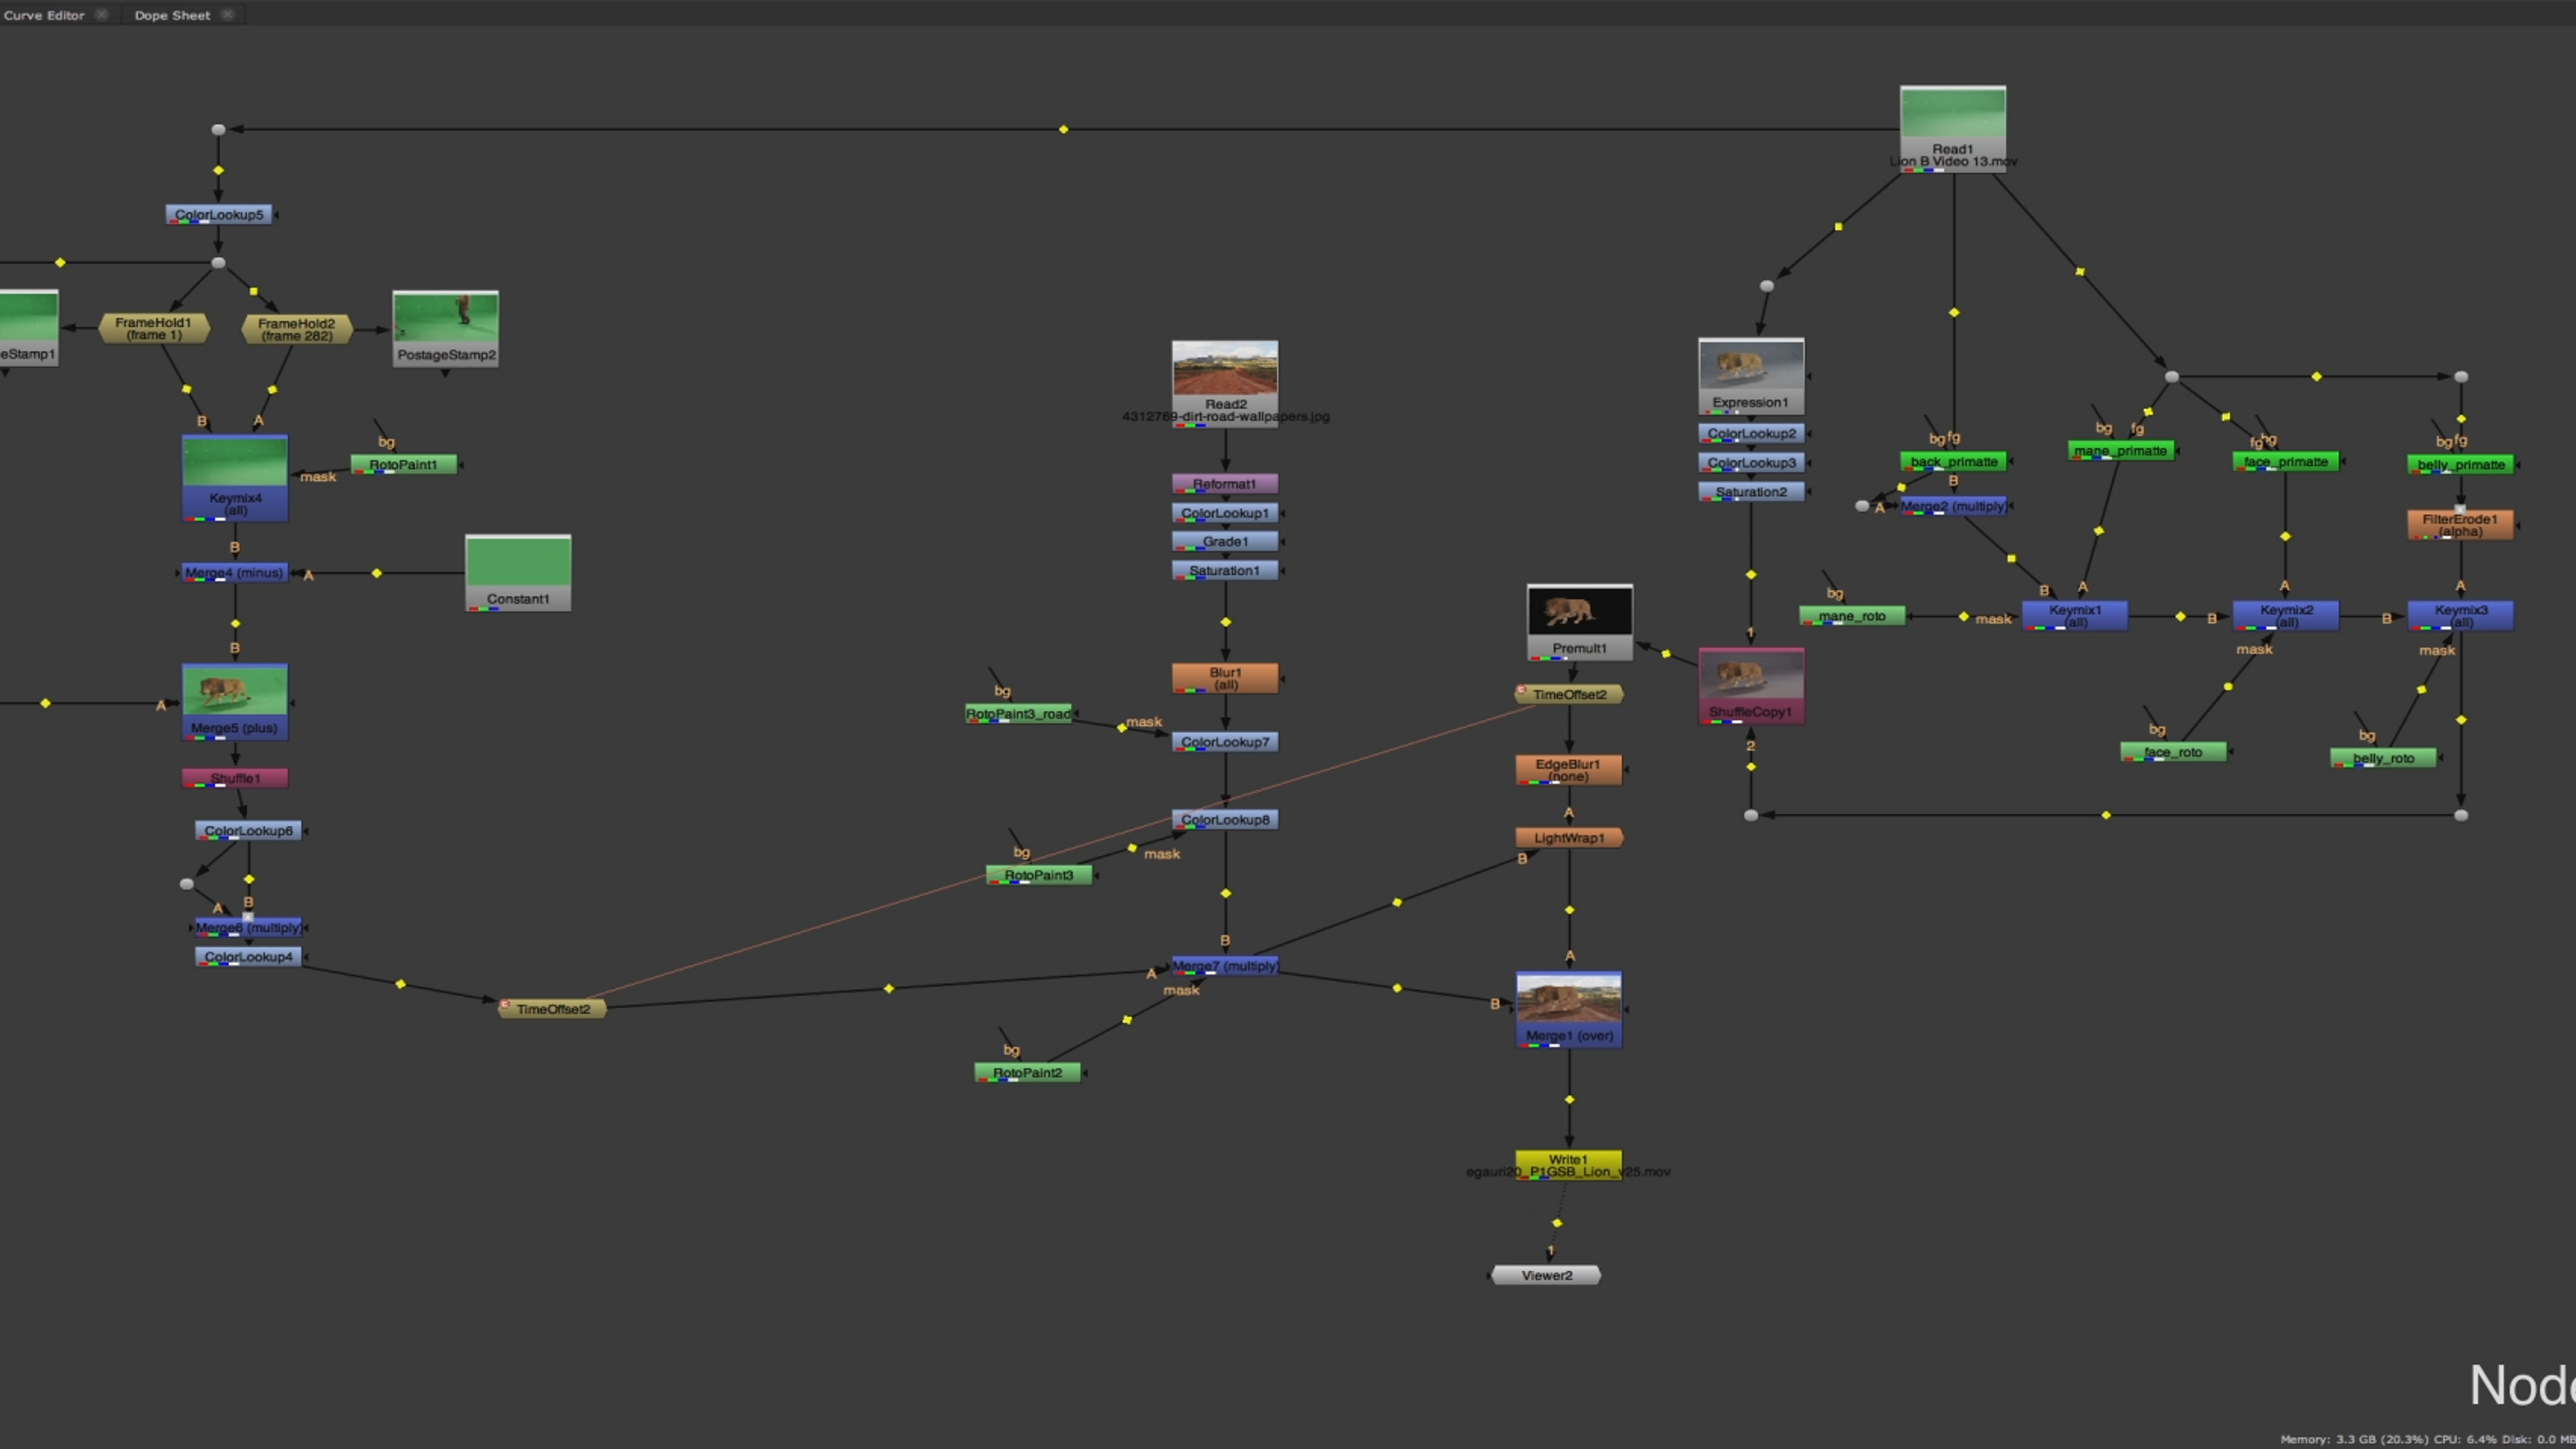Select the FrameHold2 frame 282 node
The width and height of the screenshot is (2576, 1449).
(x=296, y=329)
